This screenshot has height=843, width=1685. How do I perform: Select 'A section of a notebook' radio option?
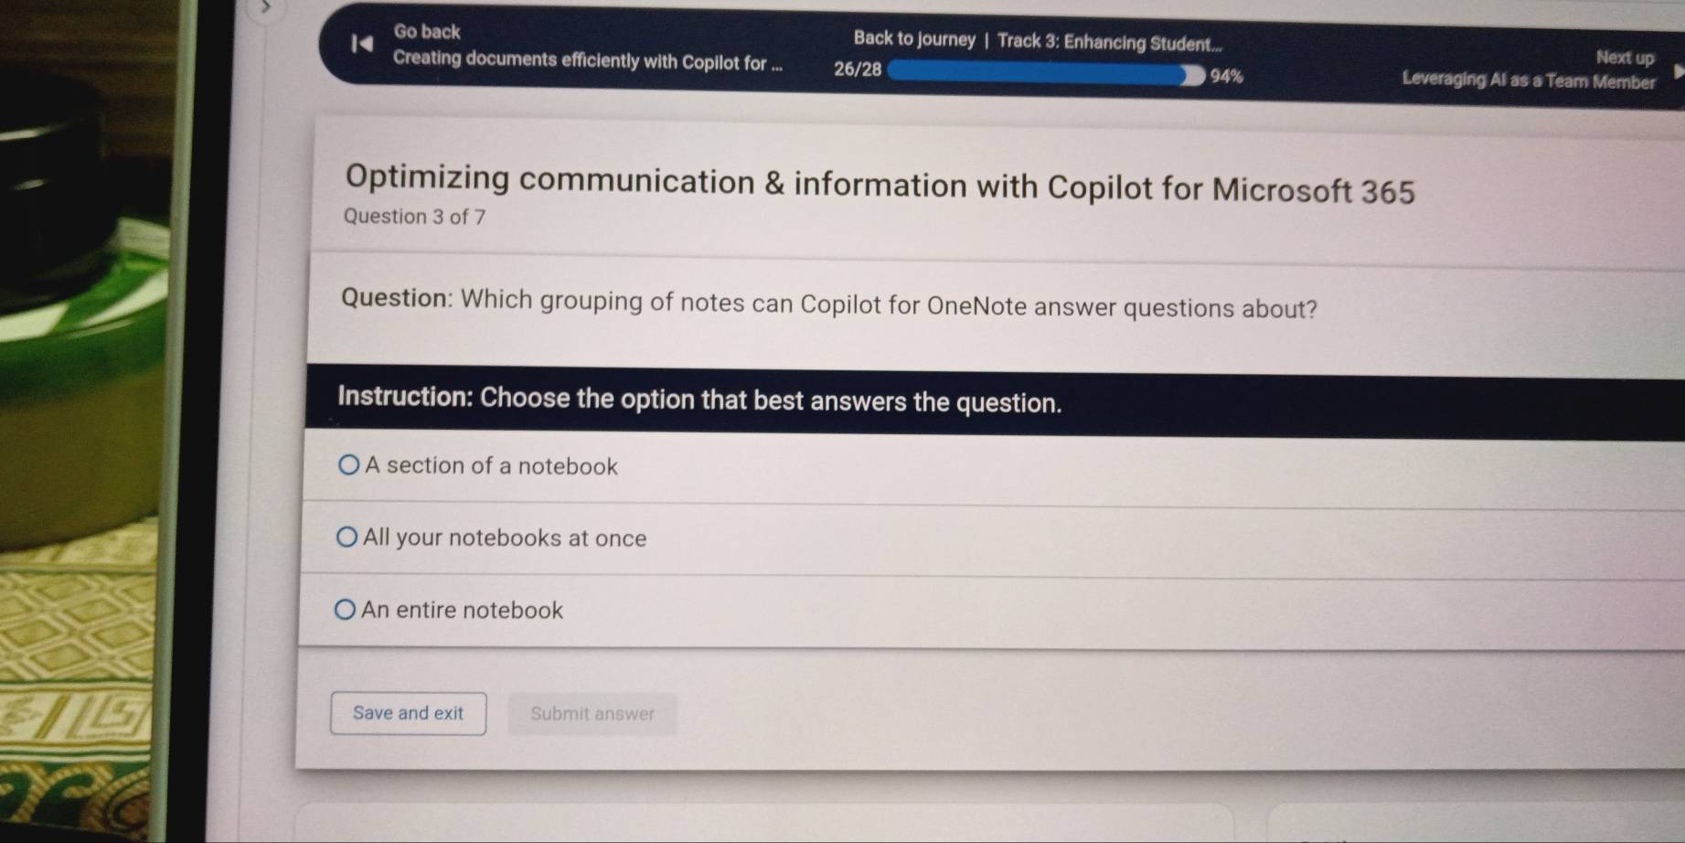point(347,464)
